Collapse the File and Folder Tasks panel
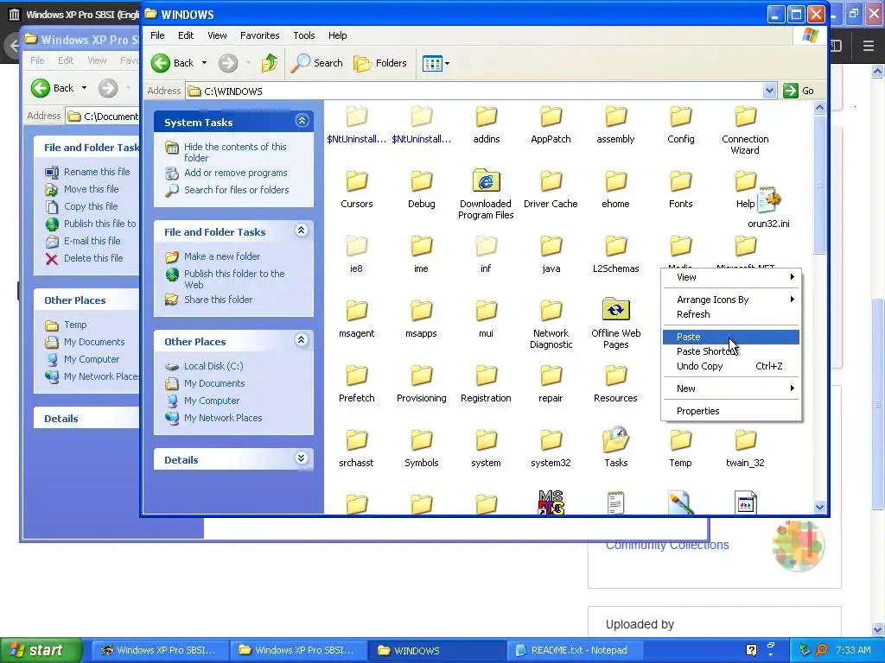885x663 pixels. [x=302, y=230]
